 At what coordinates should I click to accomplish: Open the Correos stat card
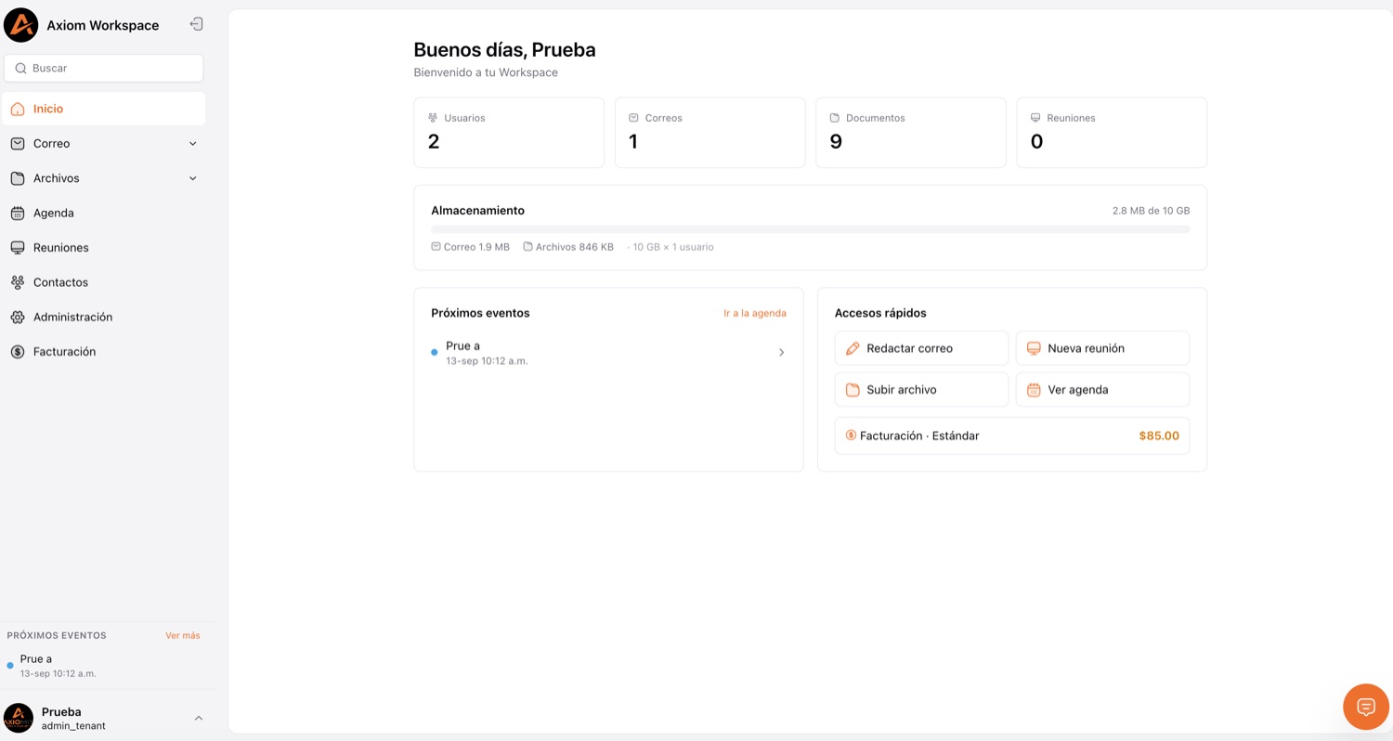click(710, 133)
